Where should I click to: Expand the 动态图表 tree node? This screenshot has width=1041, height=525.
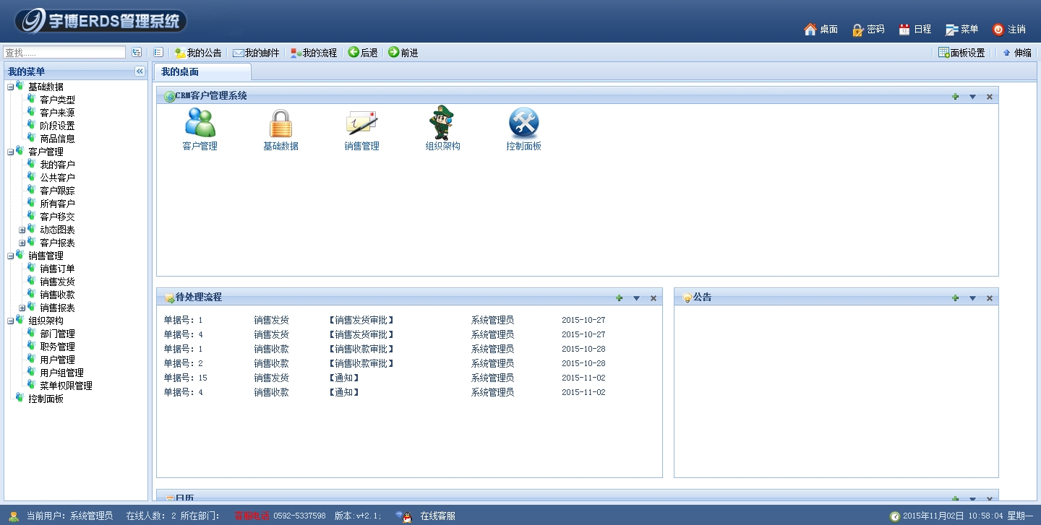click(22, 230)
